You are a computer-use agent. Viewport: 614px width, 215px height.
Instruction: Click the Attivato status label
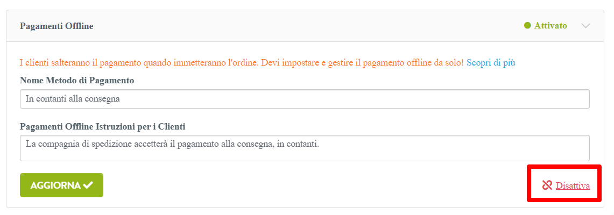pyautogui.click(x=550, y=26)
